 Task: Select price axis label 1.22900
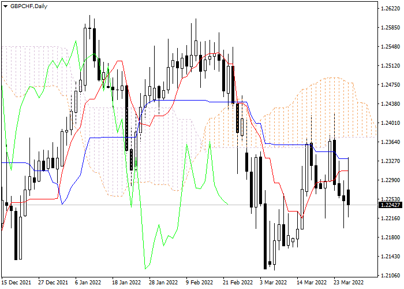click(x=390, y=180)
